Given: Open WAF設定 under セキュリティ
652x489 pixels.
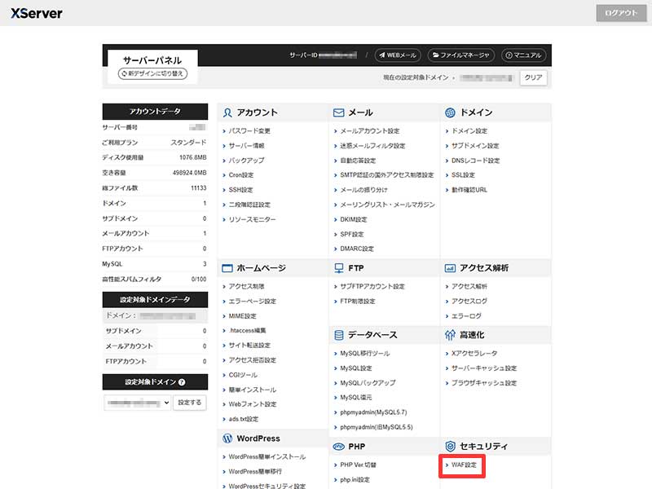Looking at the screenshot, I should (464, 465).
